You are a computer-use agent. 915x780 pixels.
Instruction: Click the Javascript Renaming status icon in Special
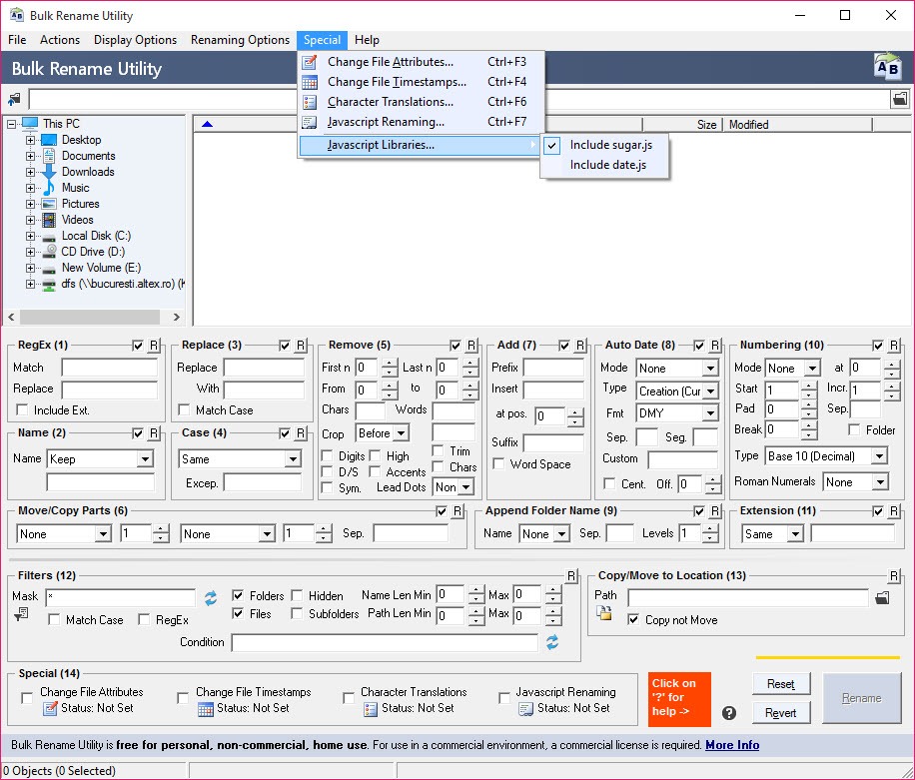[x=525, y=709]
